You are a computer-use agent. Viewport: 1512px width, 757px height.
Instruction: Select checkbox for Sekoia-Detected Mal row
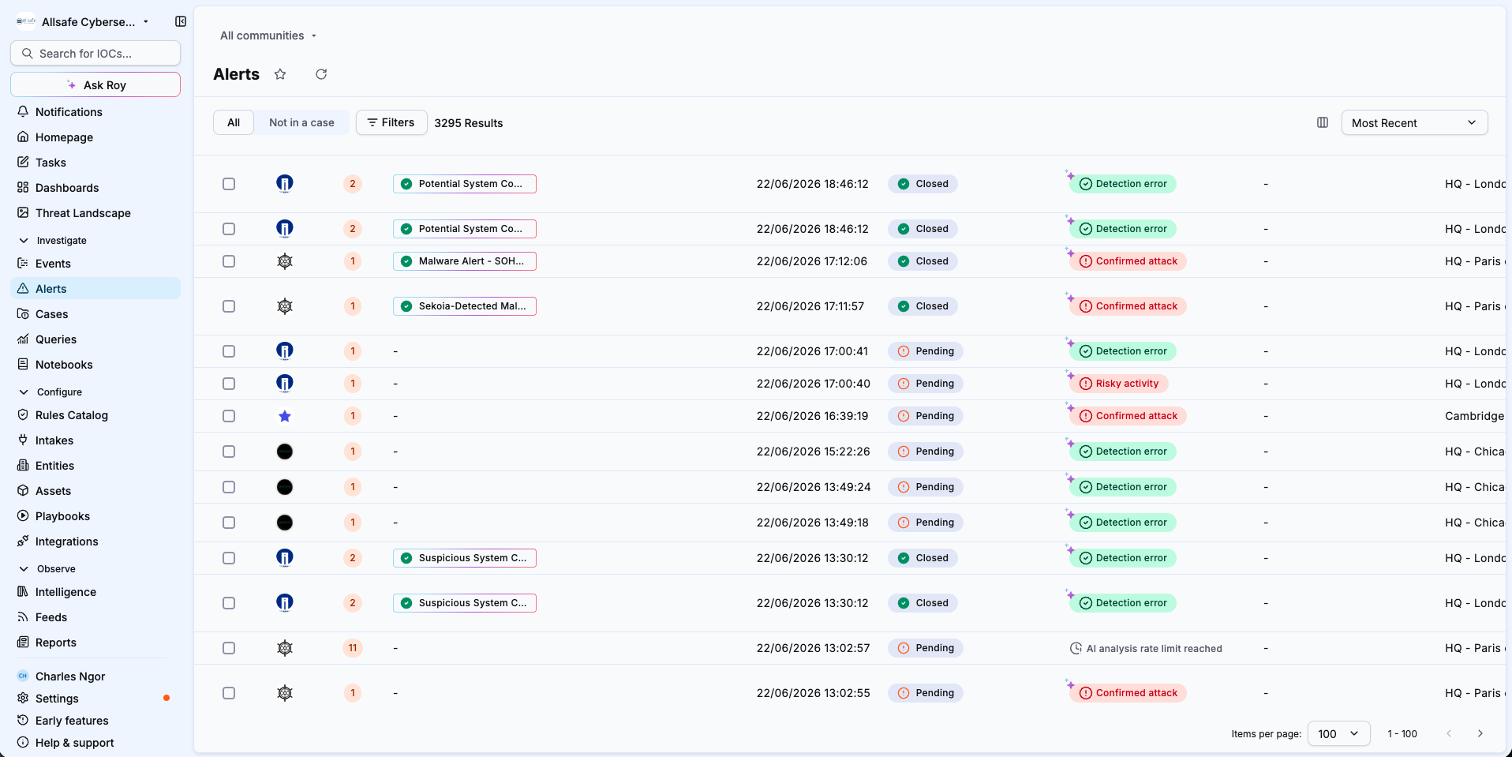tap(229, 306)
